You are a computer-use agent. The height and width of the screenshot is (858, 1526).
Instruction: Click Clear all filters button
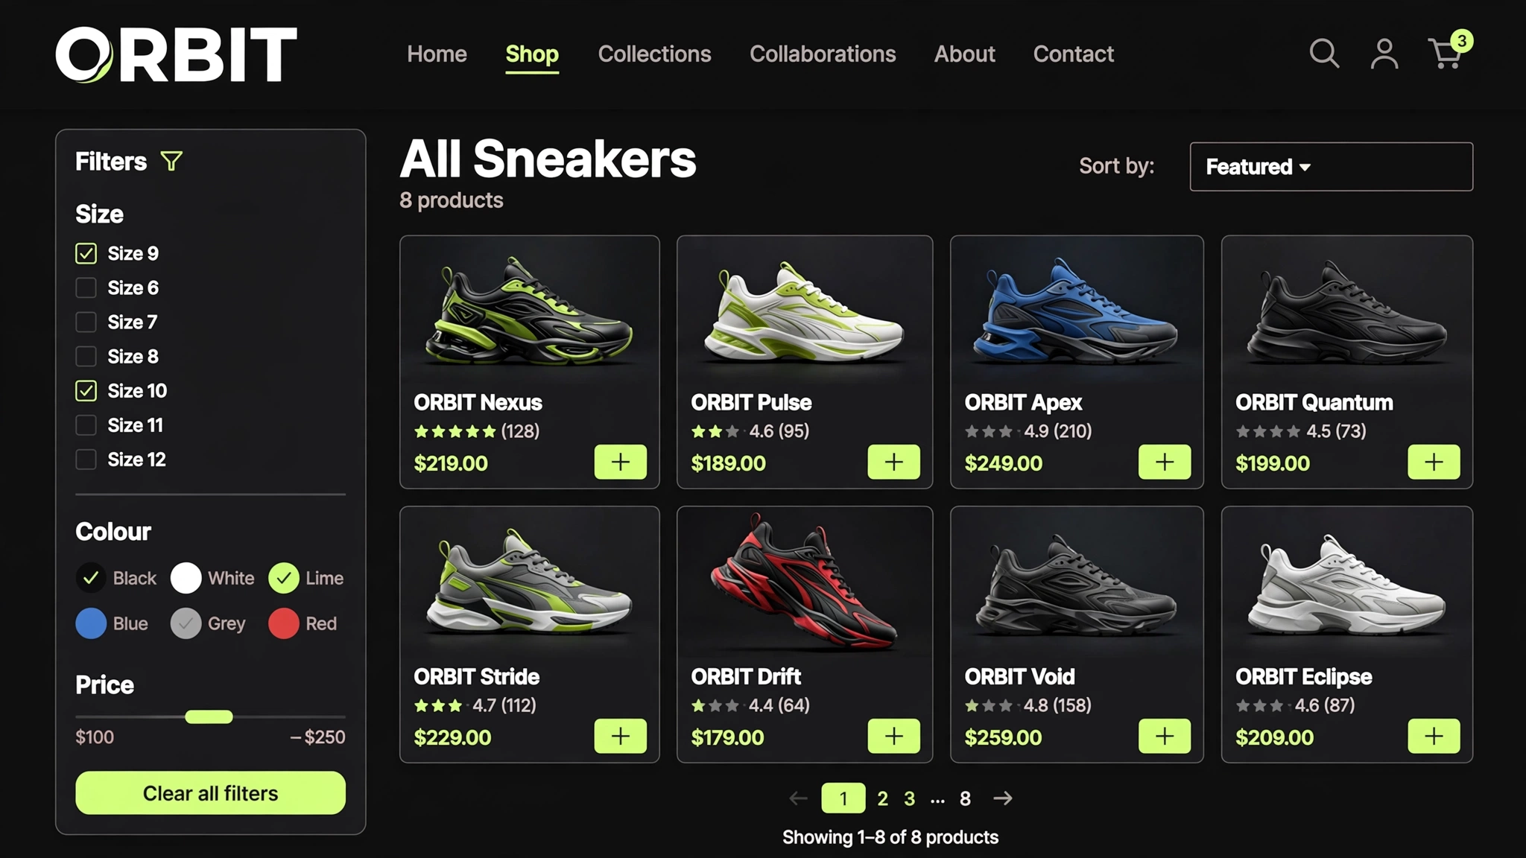pos(210,792)
